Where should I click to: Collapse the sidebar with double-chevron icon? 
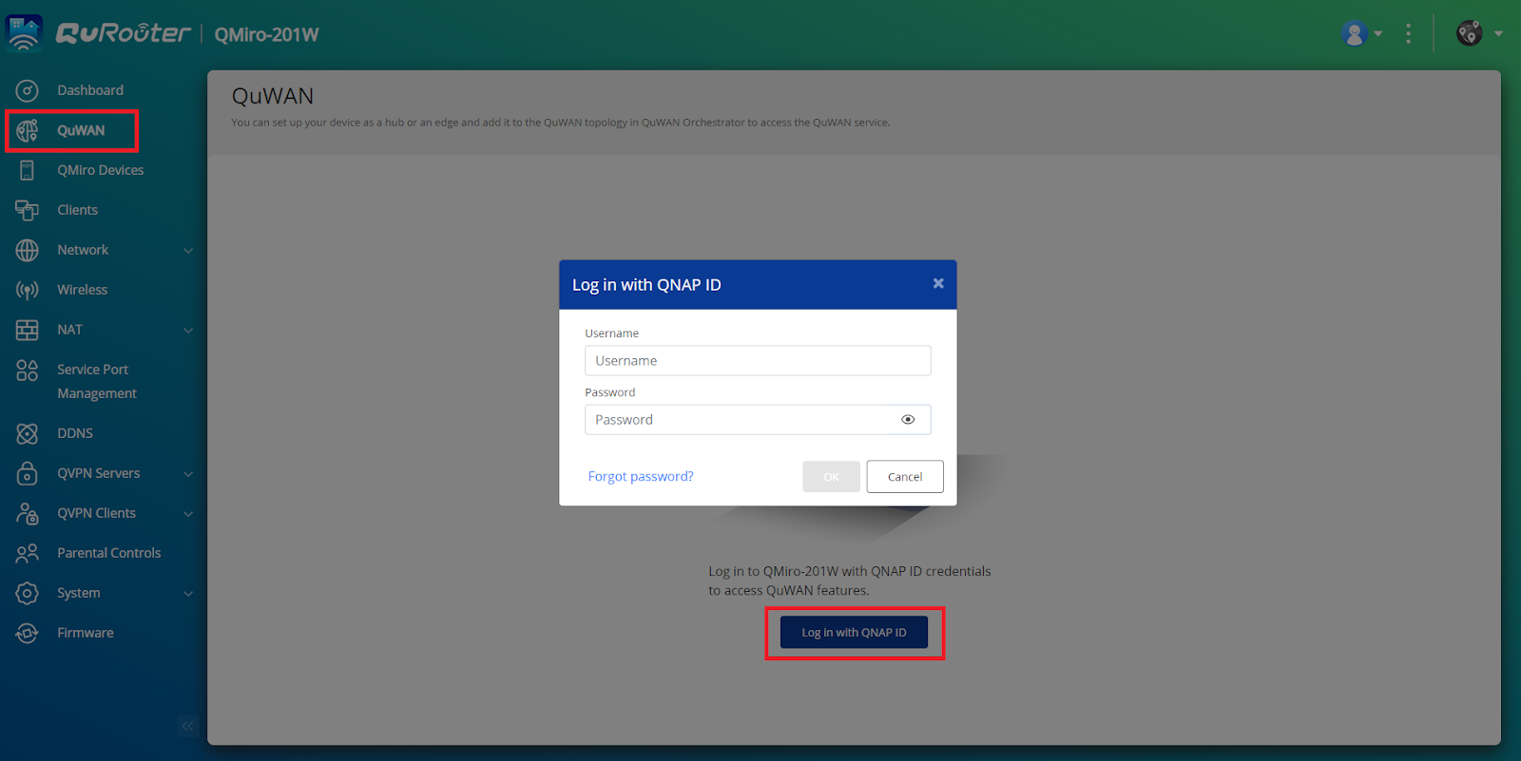(188, 727)
